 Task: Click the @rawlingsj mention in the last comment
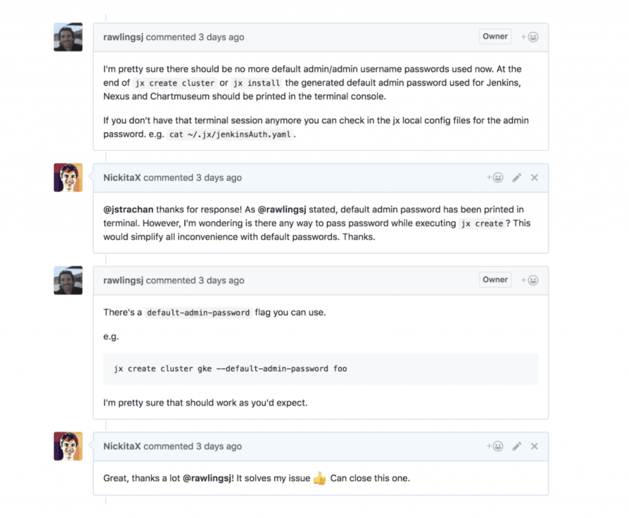point(208,478)
